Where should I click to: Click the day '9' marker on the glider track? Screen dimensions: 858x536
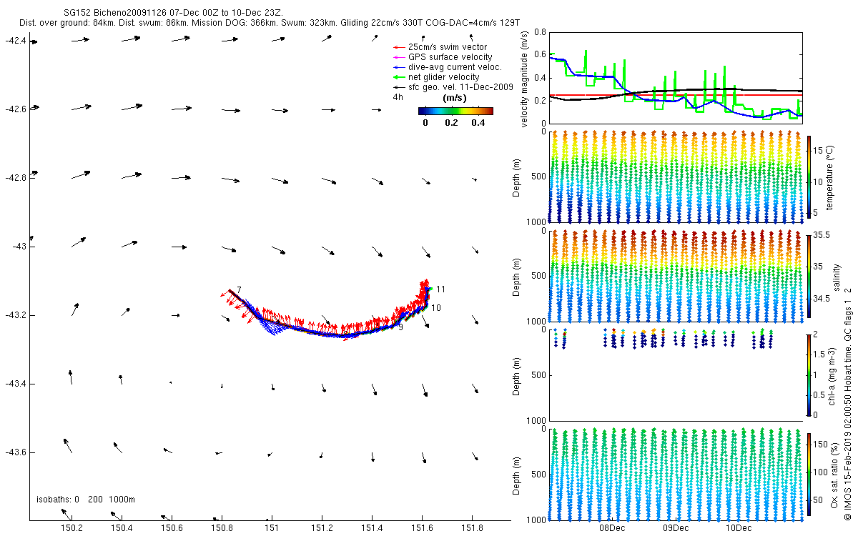click(x=401, y=327)
